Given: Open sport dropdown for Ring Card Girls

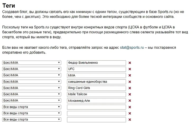Looking at the screenshot, I should coord(31,88).
